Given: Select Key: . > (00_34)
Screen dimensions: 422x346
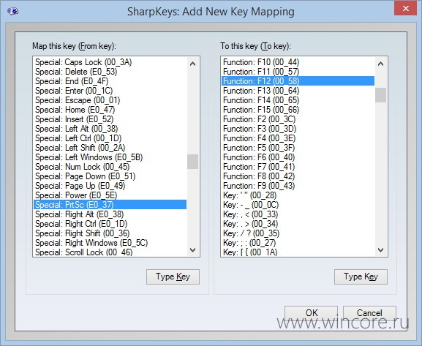Looking at the screenshot, I should [298, 224].
